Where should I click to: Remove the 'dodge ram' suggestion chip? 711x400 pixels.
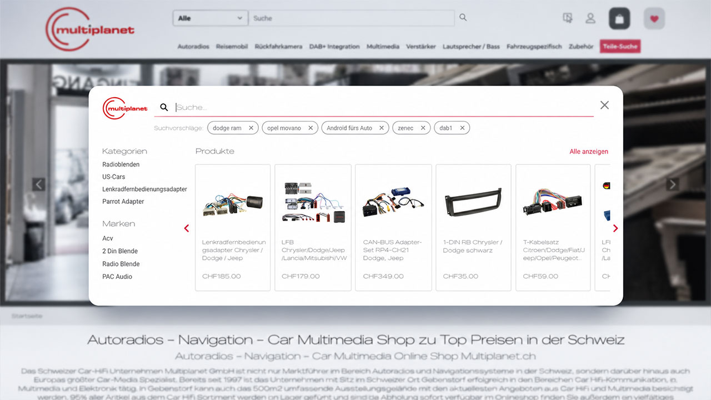[251, 128]
